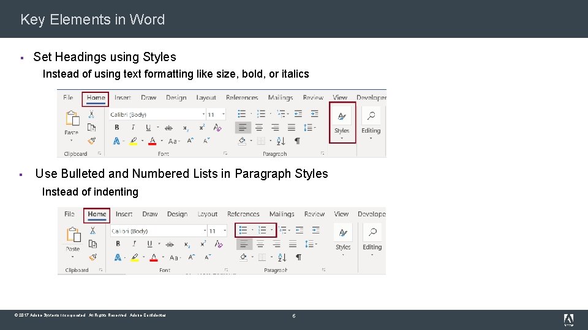Click Sort icon in Bulleted Lists ribbon
This screenshot has width=588, height=330.
pos(282,257)
